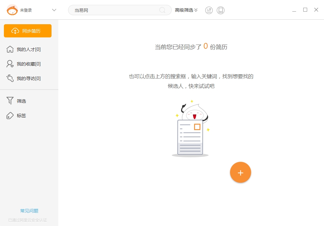The width and height of the screenshot is (324, 226).
Task: Open the account dropdown next to 未登录
Action: (x=54, y=10)
